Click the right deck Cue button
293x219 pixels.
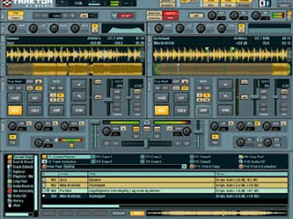181,110
